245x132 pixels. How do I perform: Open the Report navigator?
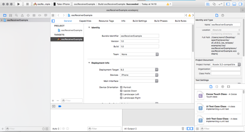pos(46,15)
